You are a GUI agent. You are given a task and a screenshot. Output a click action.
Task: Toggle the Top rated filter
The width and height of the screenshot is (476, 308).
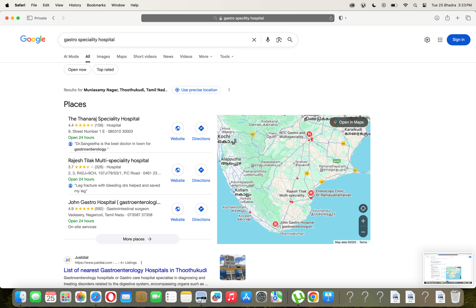pyautogui.click(x=105, y=70)
